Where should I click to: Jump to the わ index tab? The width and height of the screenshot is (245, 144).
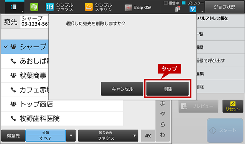pos(162,135)
